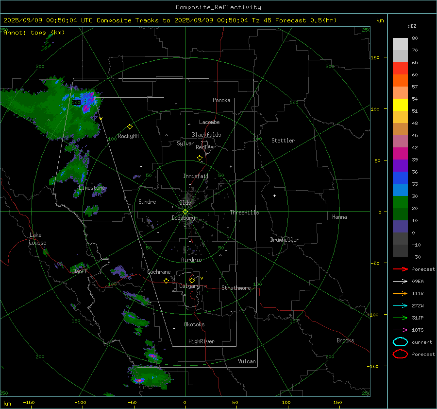Click the UTC Composite Tracks timestamp header

(x=170, y=20)
